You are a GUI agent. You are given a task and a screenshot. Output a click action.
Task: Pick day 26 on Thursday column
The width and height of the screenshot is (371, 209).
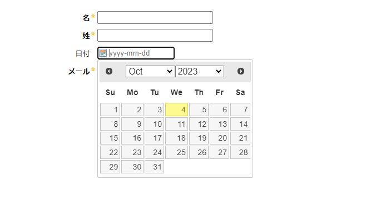point(199,152)
